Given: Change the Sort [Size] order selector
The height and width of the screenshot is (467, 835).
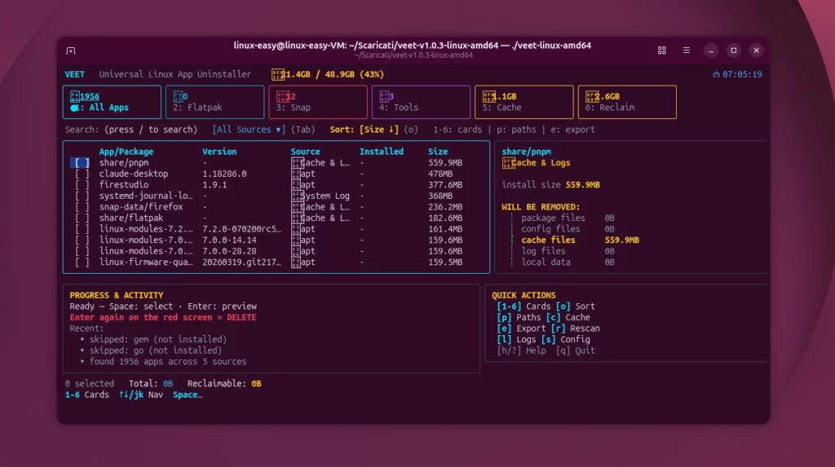Looking at the screenshot, I should tap(378, 130).
